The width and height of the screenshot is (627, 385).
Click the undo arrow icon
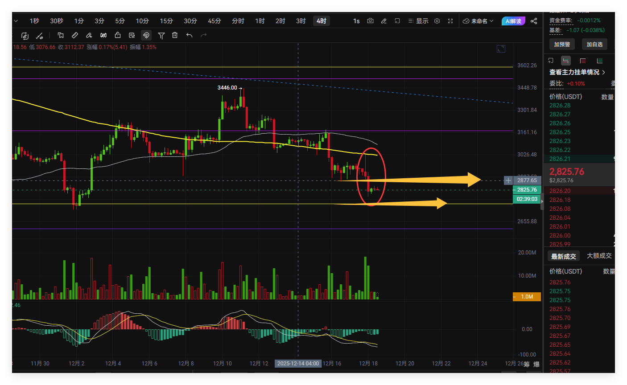point(190,35)
